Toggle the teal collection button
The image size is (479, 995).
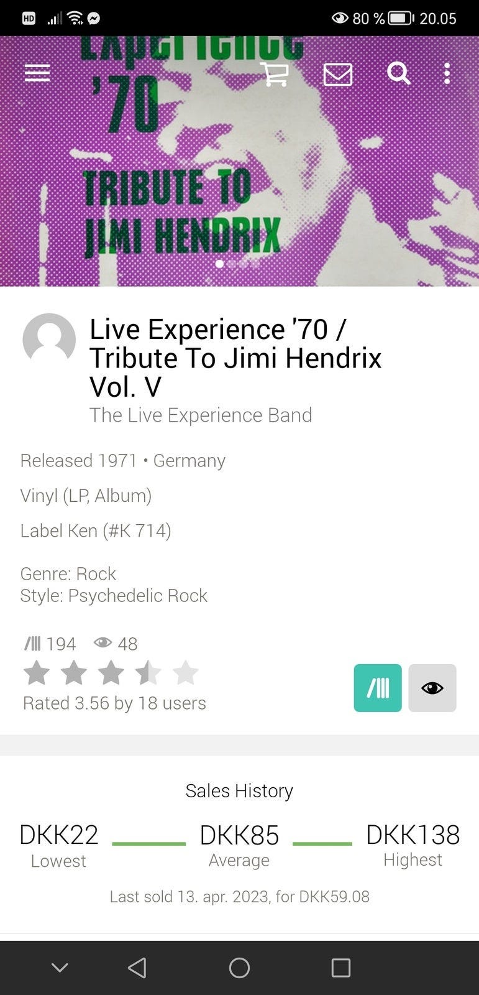pos(378,688)
